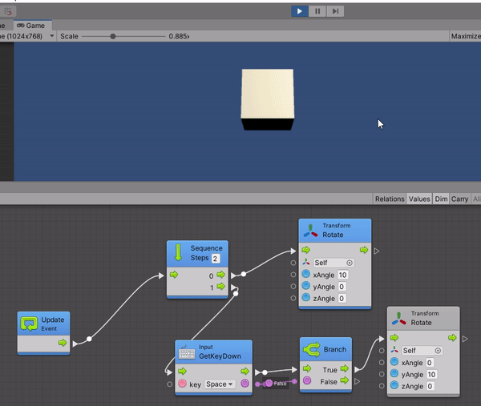Click the GetKeyDown keyboard icon
The width and height of the screenshot is (481, 406).
click(187, 352)
